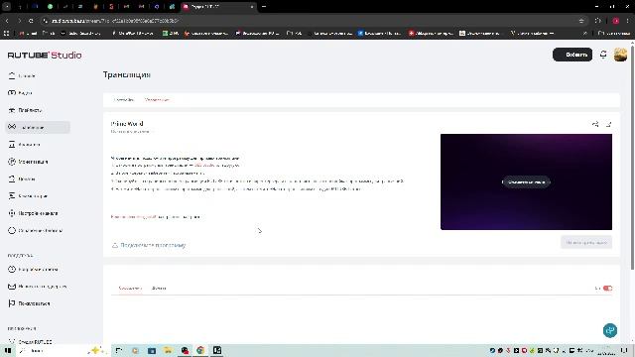This screenshot has height=357, width=635.
Task: Click the Подключите программу link with warning icon
Action: tap(149, 245)
